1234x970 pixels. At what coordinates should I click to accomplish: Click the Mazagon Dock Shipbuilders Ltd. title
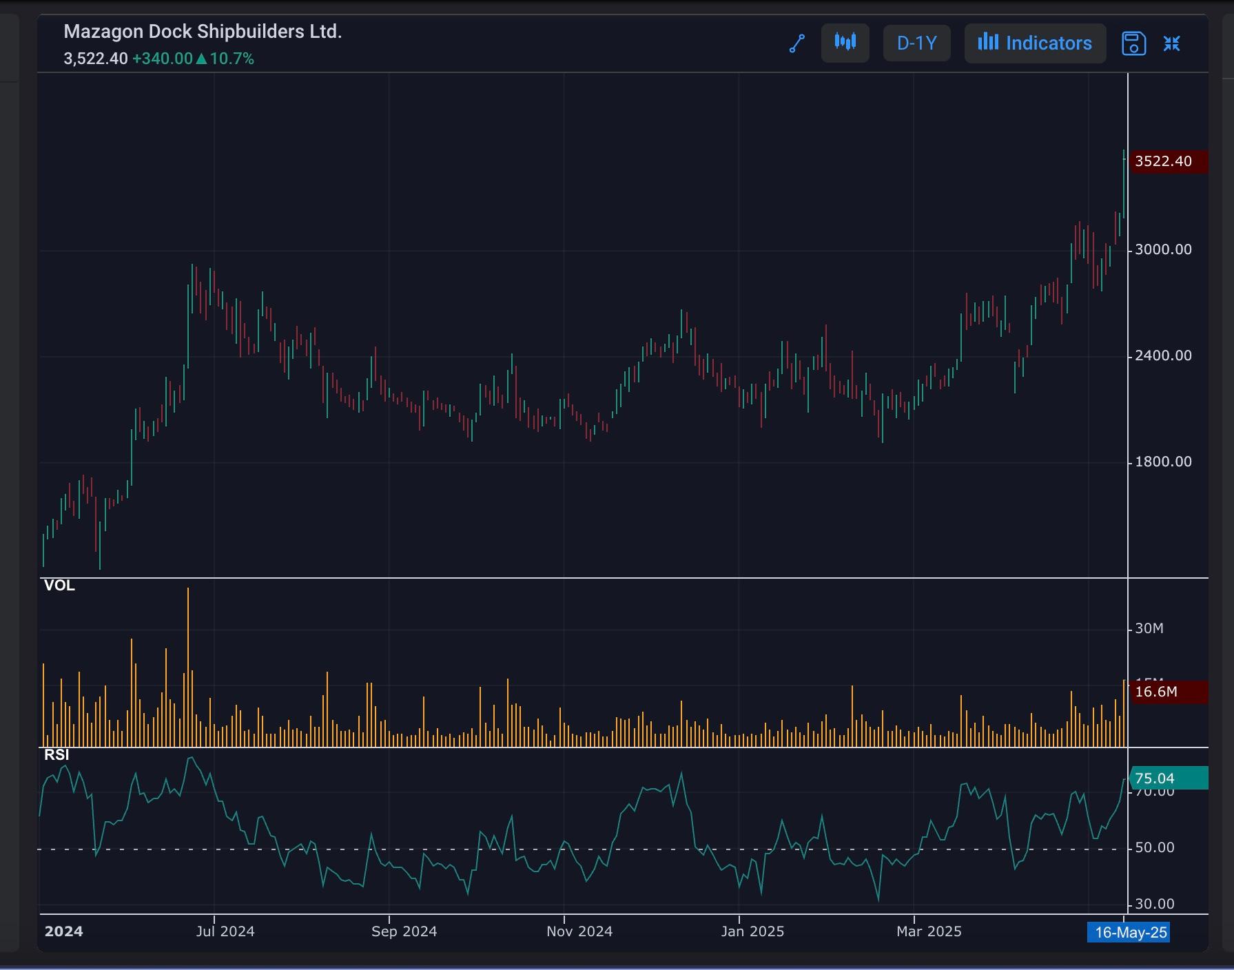(203, 32)
